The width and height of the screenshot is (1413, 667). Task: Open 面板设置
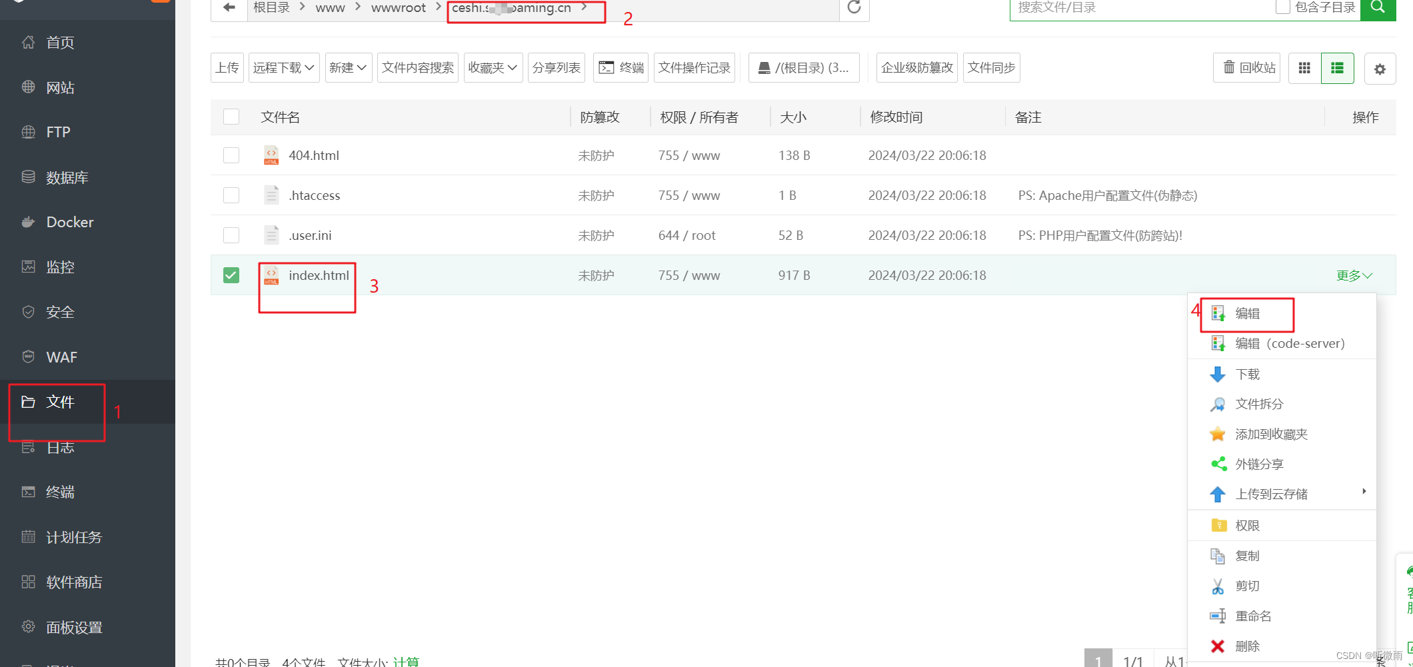73,627
